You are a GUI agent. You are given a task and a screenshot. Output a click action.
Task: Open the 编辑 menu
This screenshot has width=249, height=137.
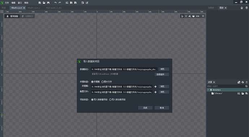pos(13,3)
